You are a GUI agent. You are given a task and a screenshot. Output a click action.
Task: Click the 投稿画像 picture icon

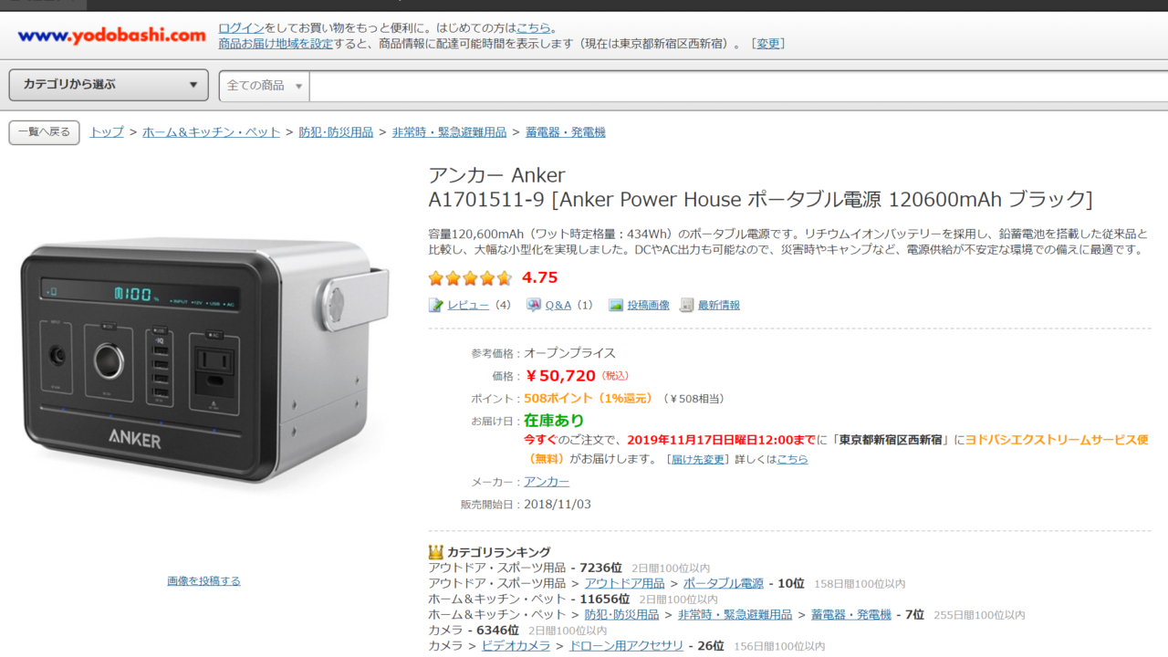(616, 305)
